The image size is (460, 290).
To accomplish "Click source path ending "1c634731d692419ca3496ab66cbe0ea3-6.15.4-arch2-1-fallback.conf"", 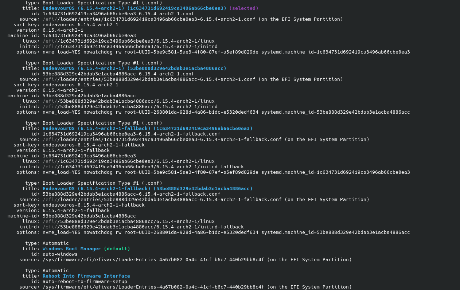I will (162, 139).
